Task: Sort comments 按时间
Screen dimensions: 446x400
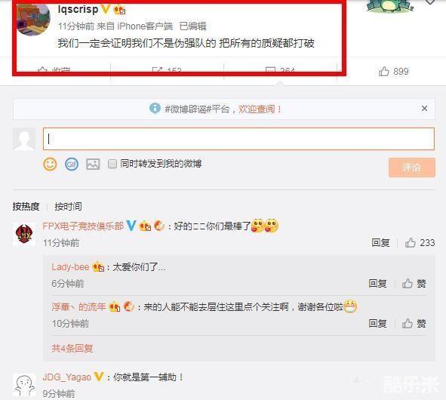Action: point(68,206)
